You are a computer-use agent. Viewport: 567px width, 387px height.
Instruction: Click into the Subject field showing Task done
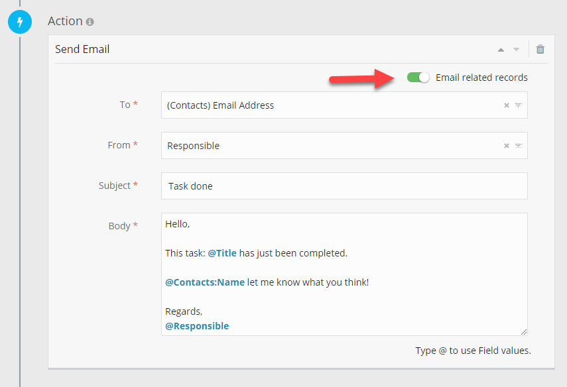(x=344, y=186)
